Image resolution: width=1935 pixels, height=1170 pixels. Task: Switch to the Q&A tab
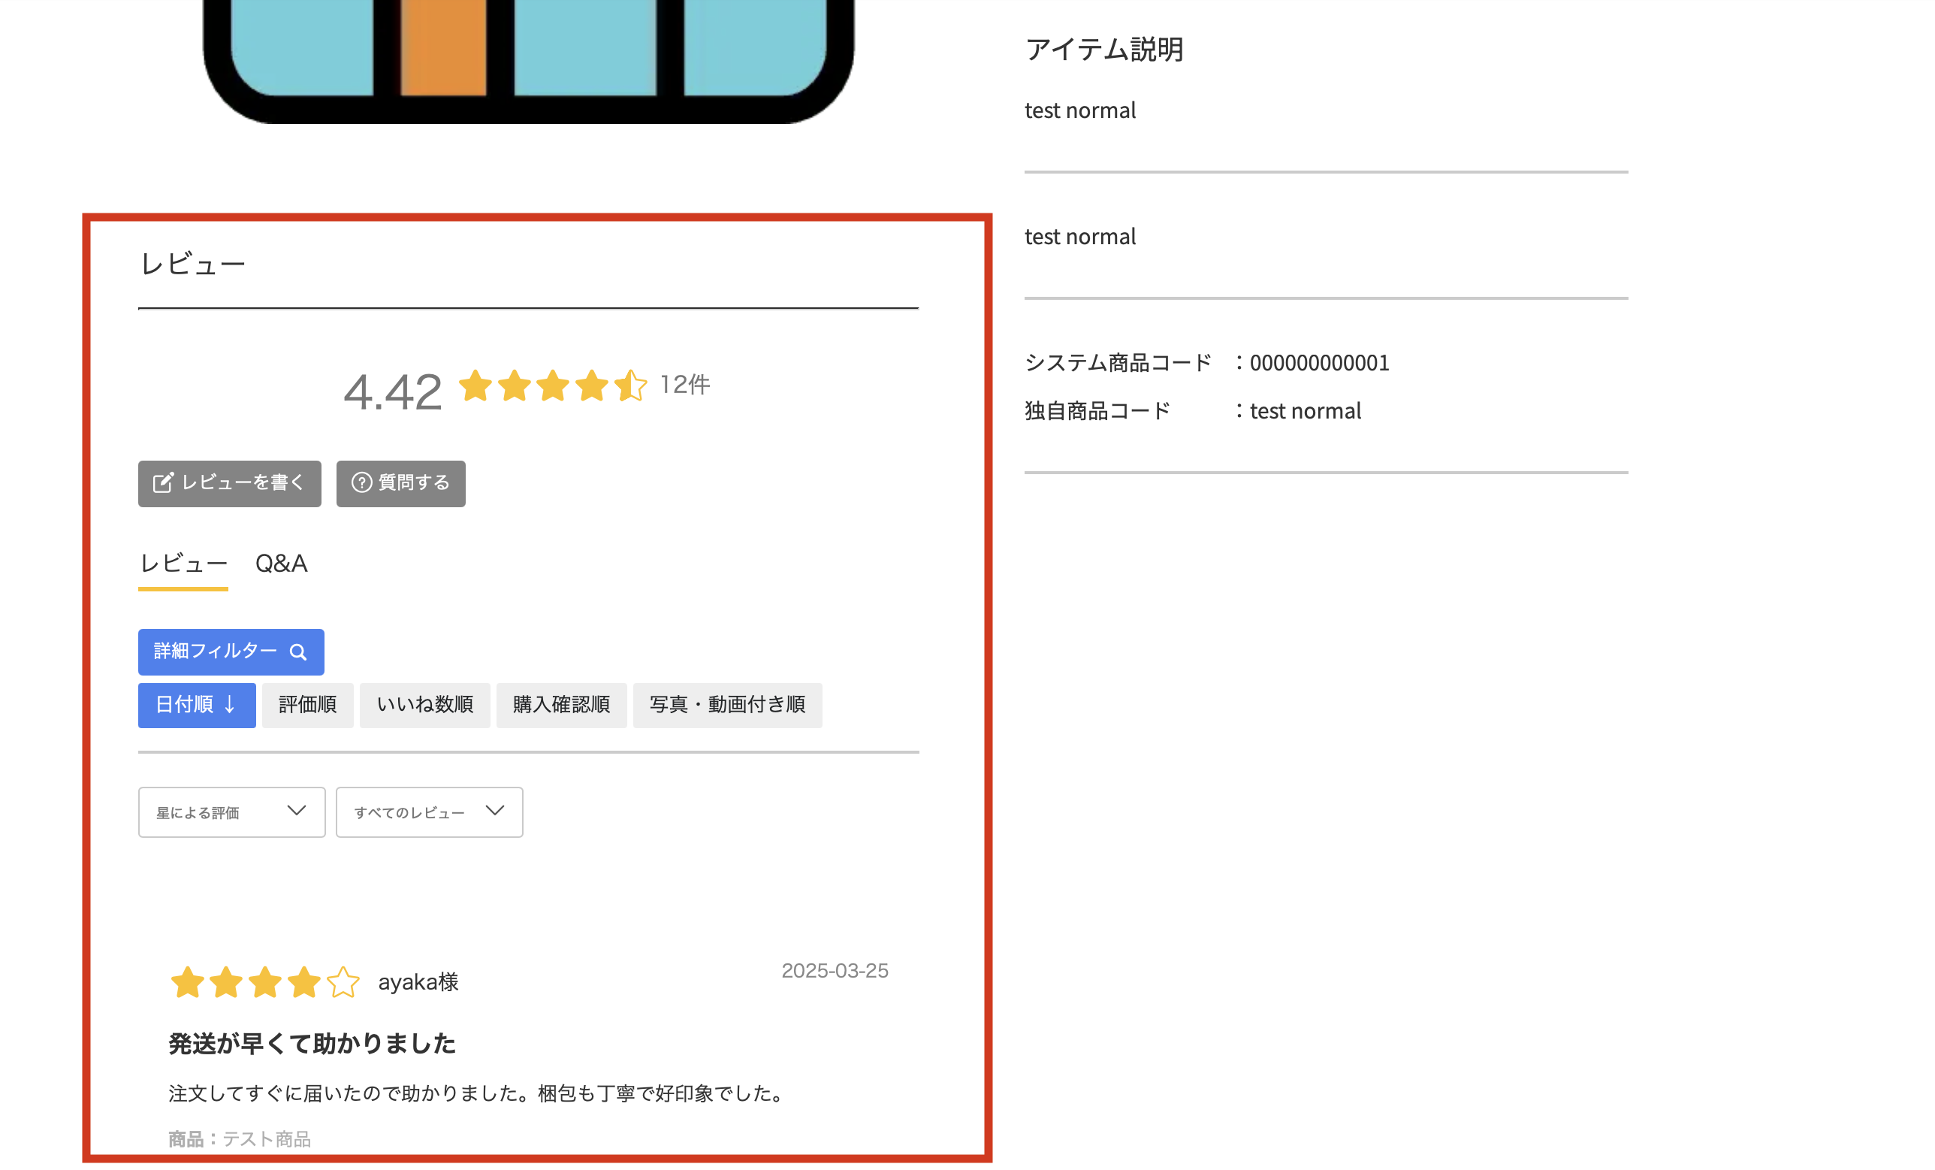[281, 564]
